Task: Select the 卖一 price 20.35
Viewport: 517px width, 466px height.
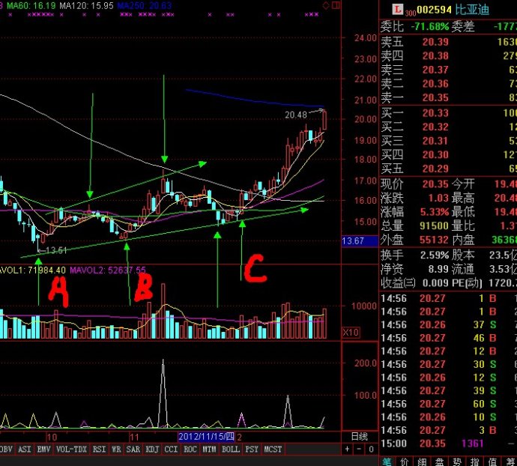Action: tap(435, 97)
